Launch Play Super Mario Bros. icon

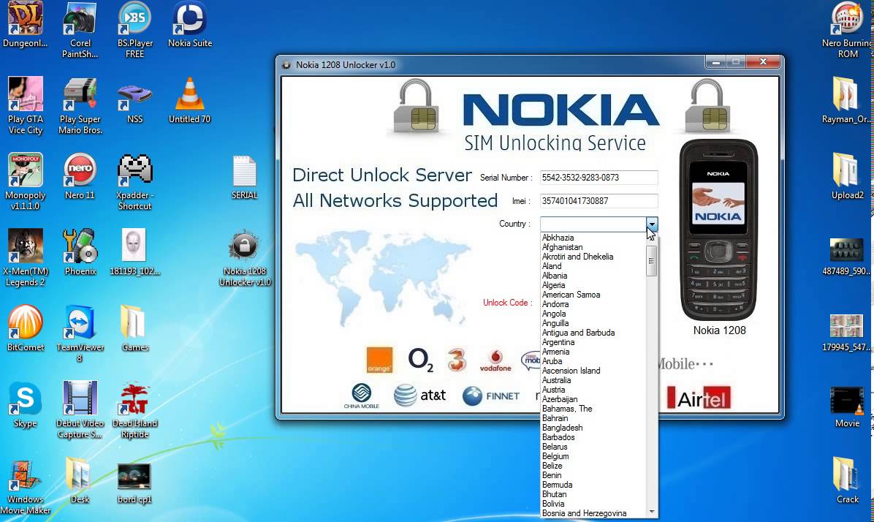click(80, 106)
